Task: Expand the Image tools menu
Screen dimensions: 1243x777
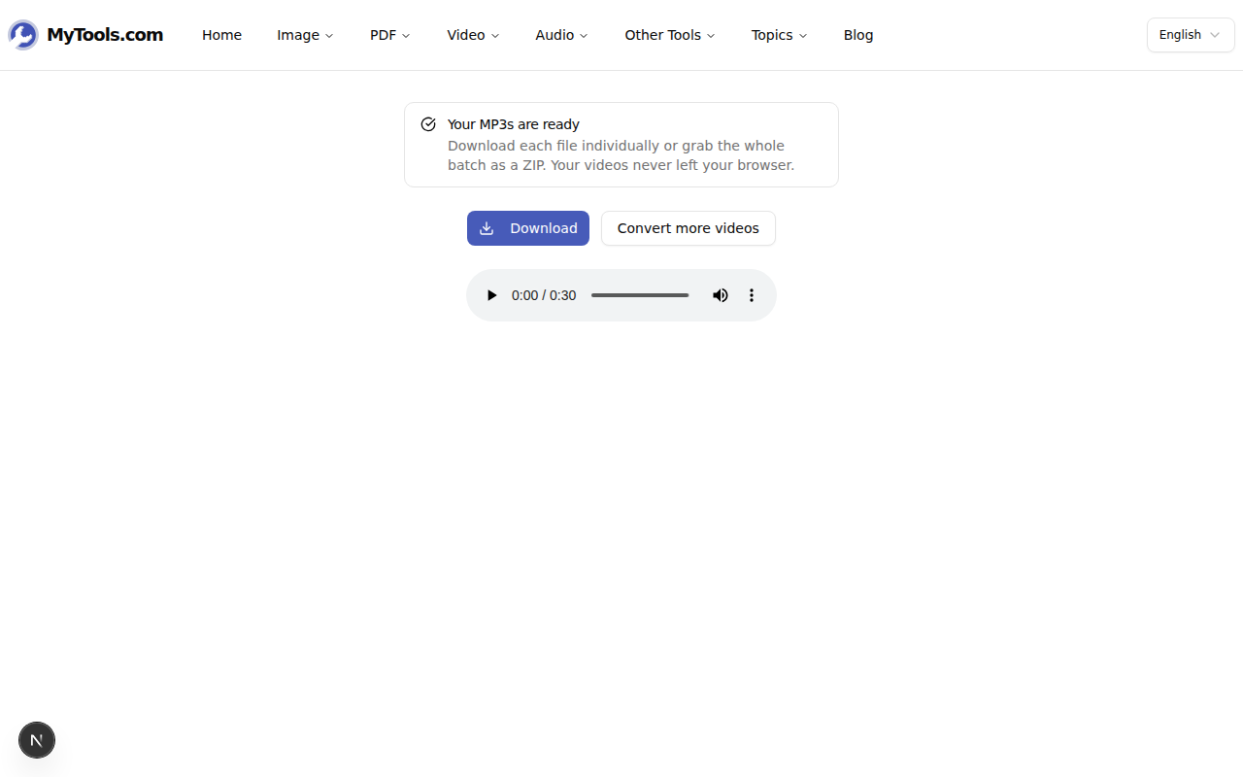Action: [x=305, y=35]
